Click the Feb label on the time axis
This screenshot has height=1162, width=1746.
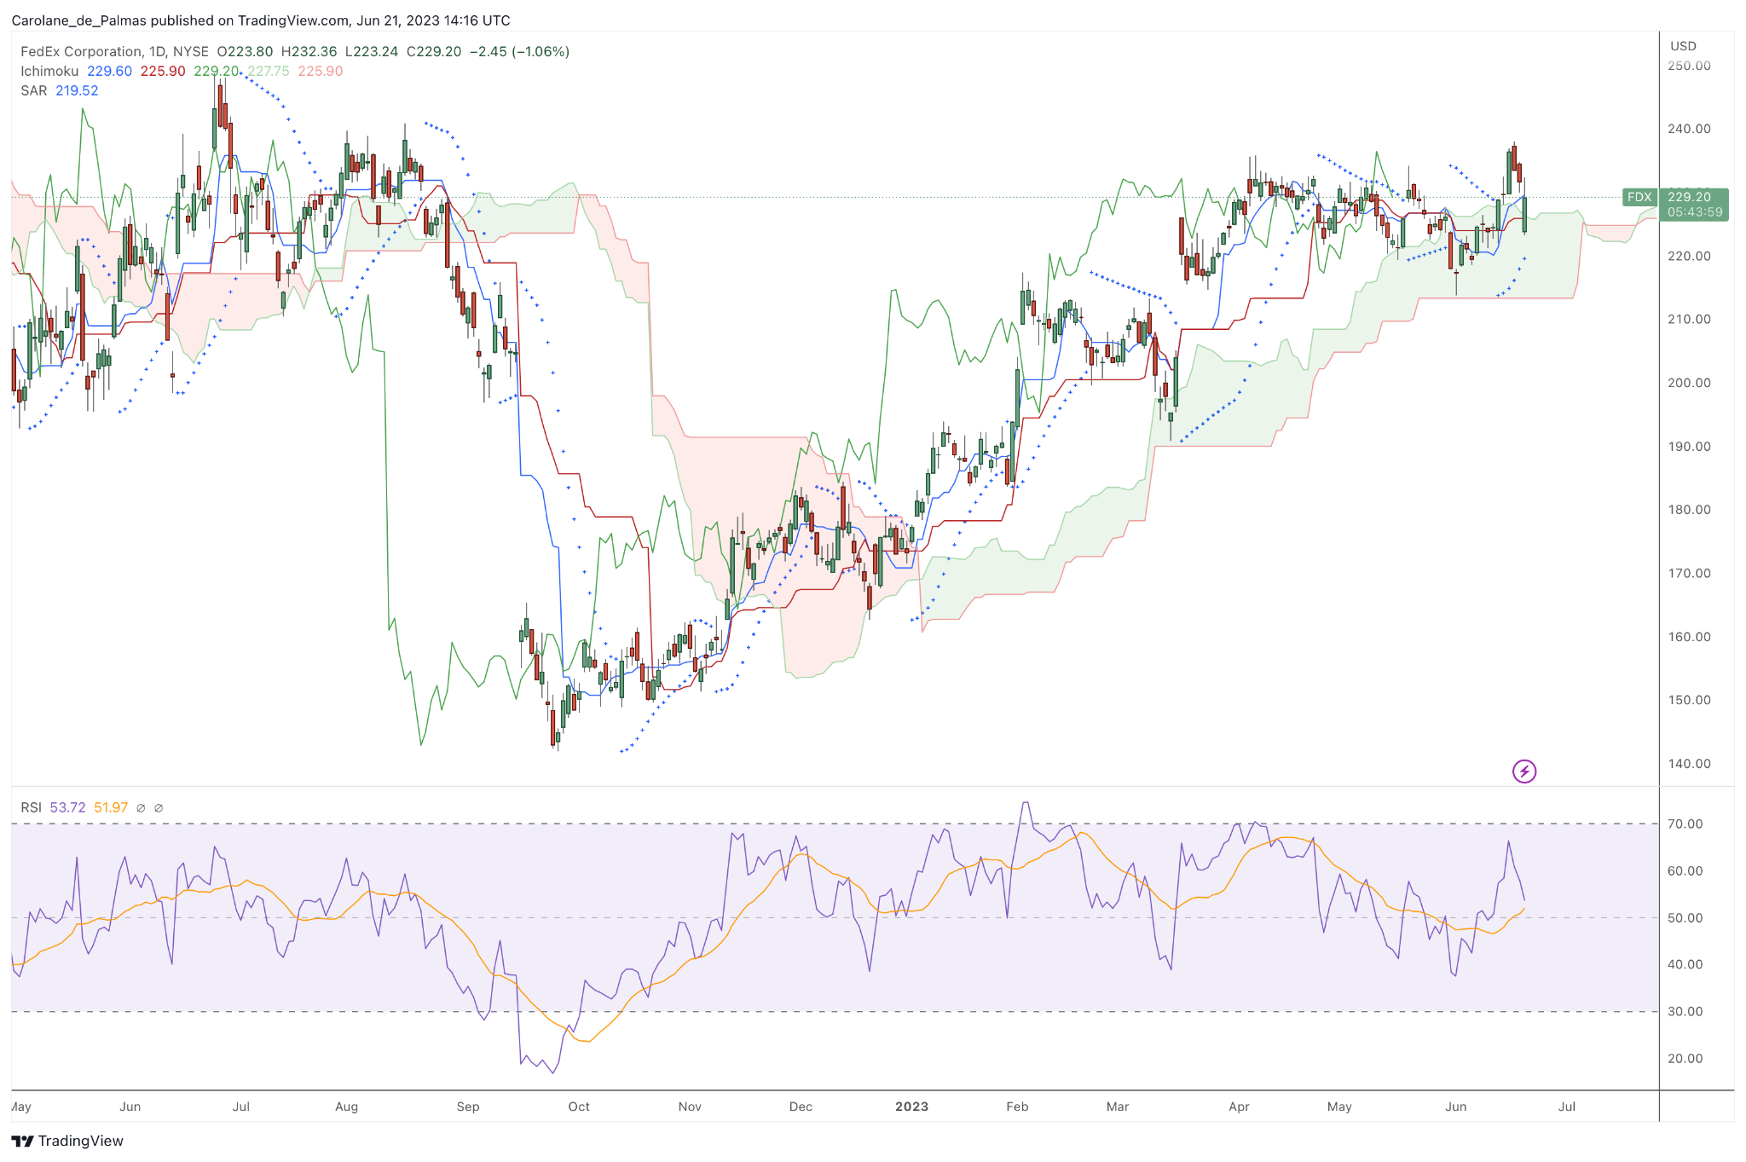[1017, 1107]
